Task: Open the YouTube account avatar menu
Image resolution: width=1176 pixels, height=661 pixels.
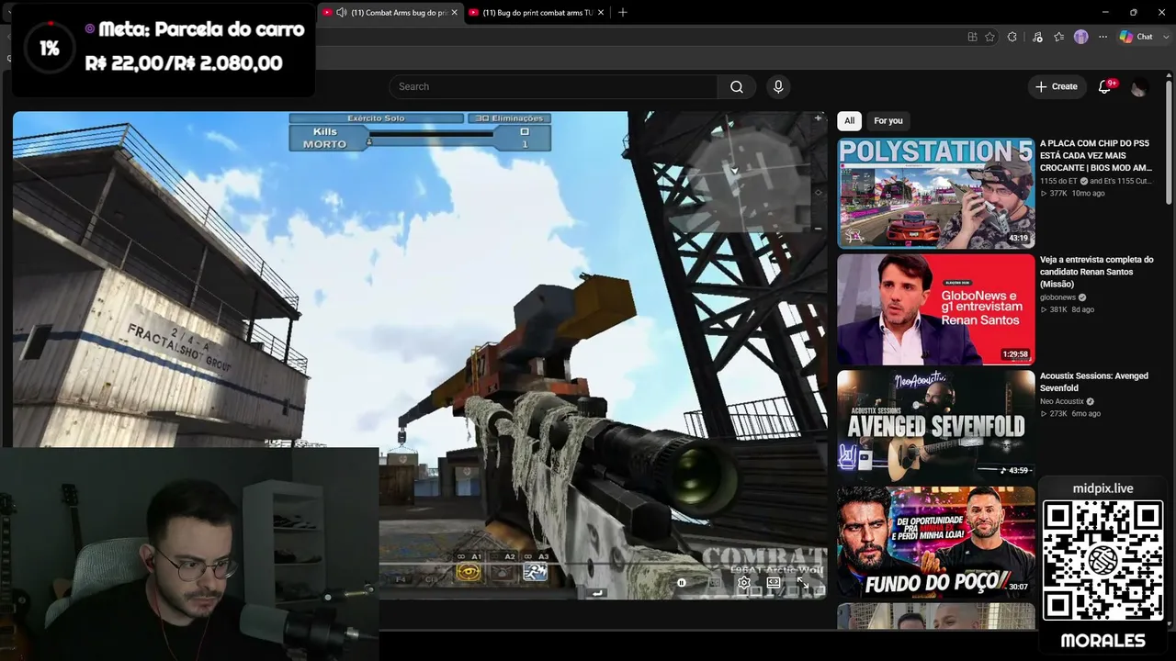Action: click(x=1139, y=87)
